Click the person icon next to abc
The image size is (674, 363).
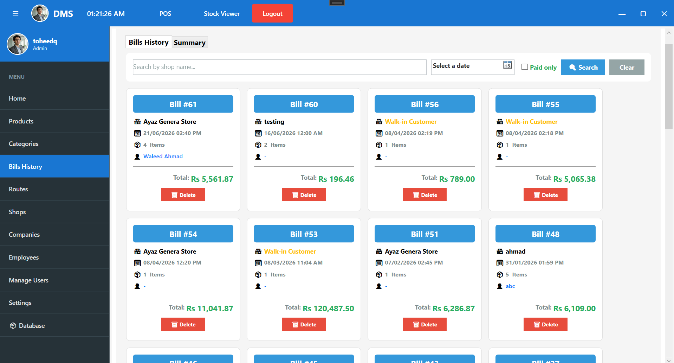(x=500, y=286)
